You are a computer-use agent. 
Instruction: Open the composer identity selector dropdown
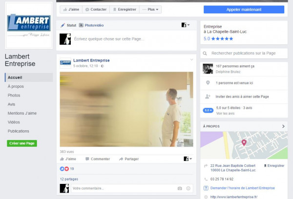coord(186,25)
